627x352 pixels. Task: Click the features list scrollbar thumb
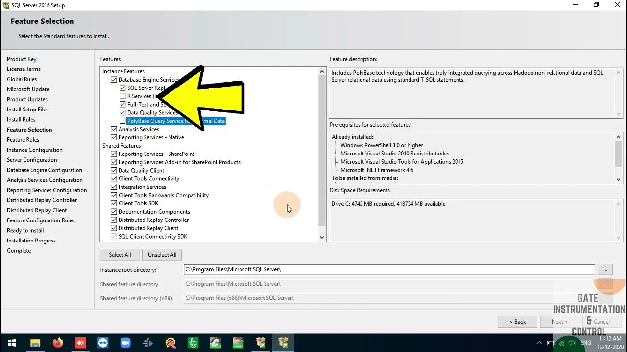pos(322,151)
